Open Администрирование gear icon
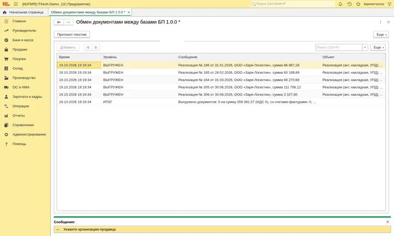The height and width of the screenshot is (236, 394). (6, 134)
